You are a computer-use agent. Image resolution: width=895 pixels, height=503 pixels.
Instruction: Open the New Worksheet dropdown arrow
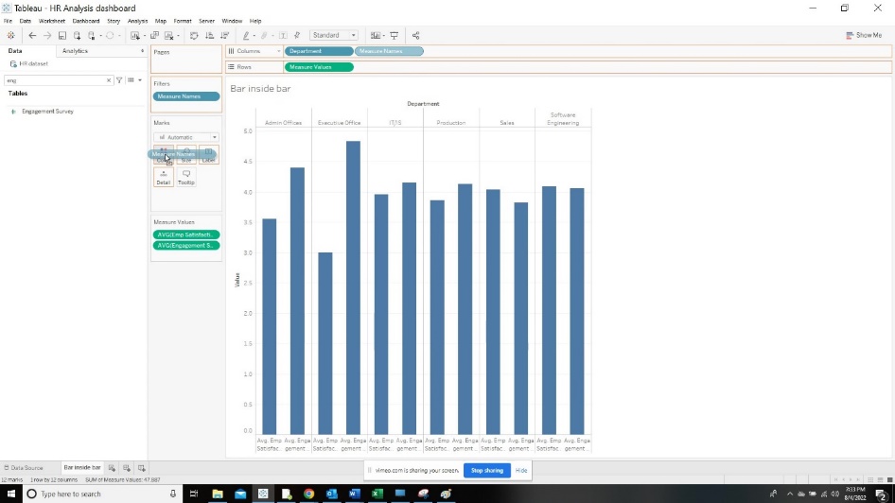144,35
